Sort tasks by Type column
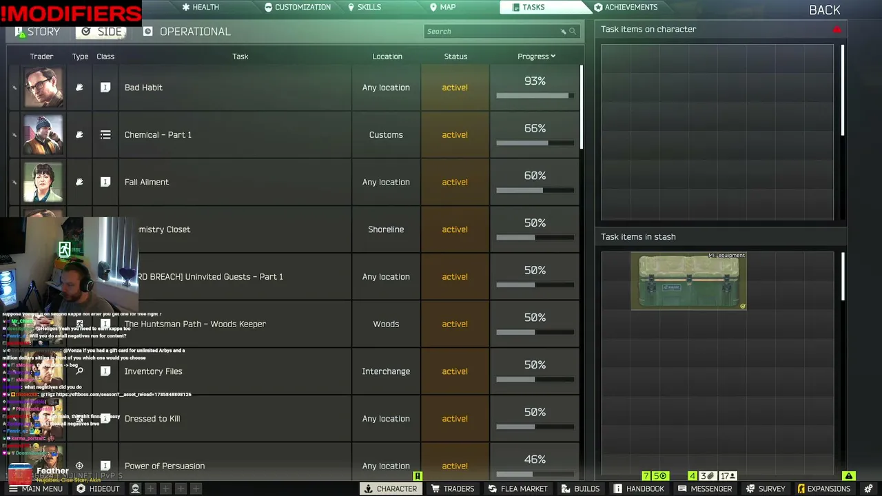This screenshot has width=882, height=496. pyautogui.click(x=80, y=56)
